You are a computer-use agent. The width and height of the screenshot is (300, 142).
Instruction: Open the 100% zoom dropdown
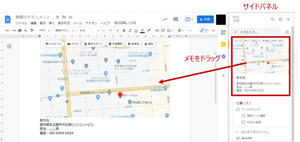tap(44, 30)
